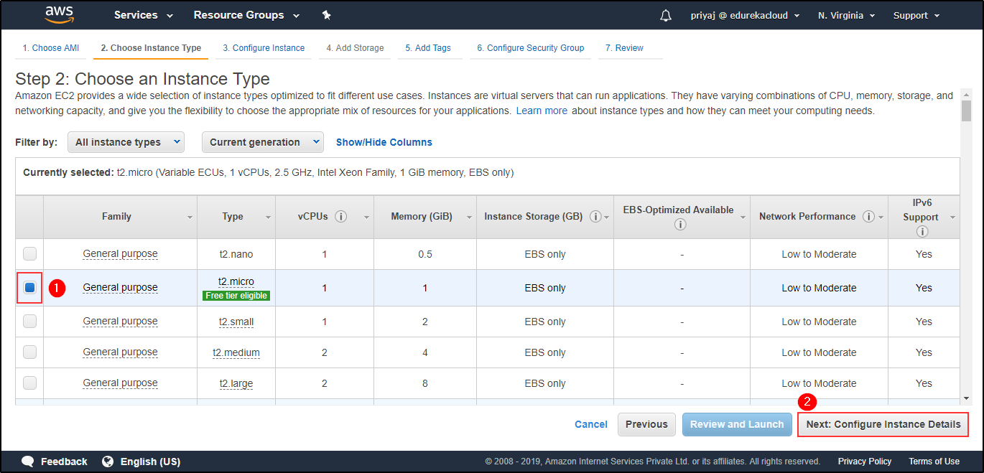Click General purpose in the t2.nano row
Viewport: 984px width, 473px height.
[x=120, y=253]
